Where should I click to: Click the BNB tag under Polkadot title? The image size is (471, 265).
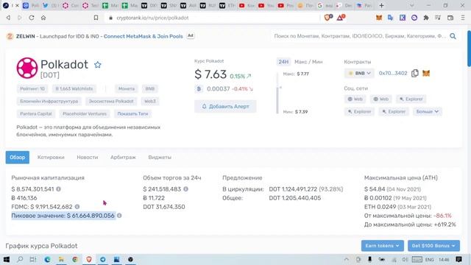[x=150, y=88]
